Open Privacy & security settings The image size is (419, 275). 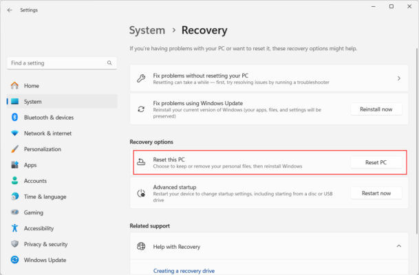[45, 244]
